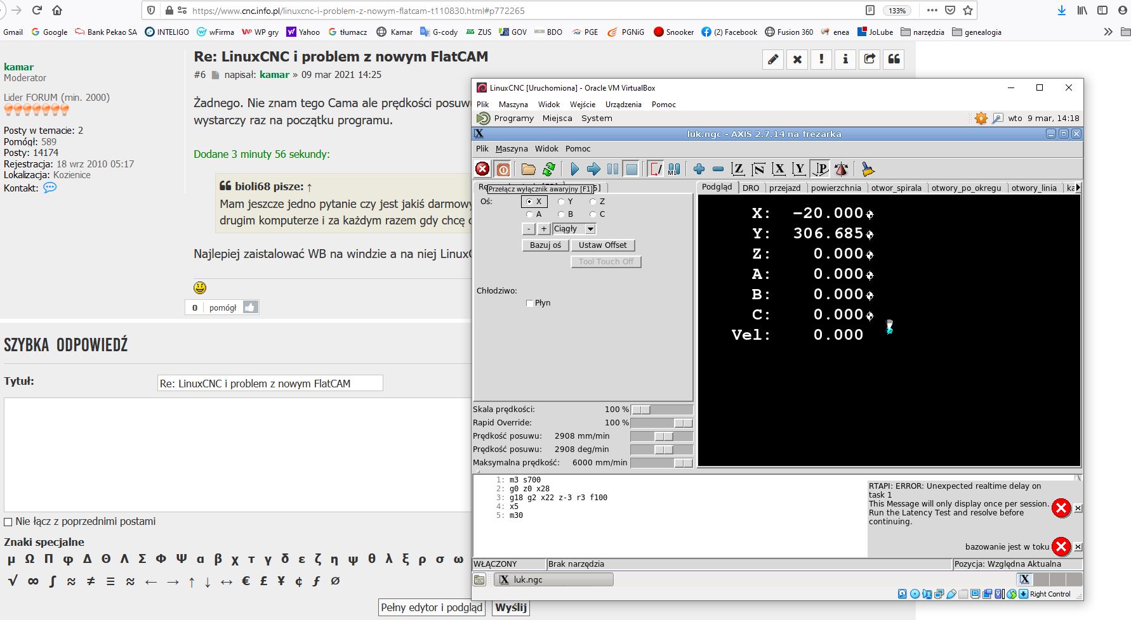The width and height of the screenshot is (1131, 620).
Task: Set the preview to rotated Z view
Action: [x=758, y=169]
